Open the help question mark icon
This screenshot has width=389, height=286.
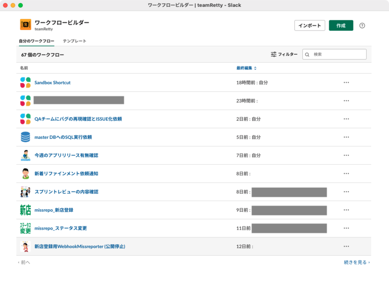tap(362, 26)
